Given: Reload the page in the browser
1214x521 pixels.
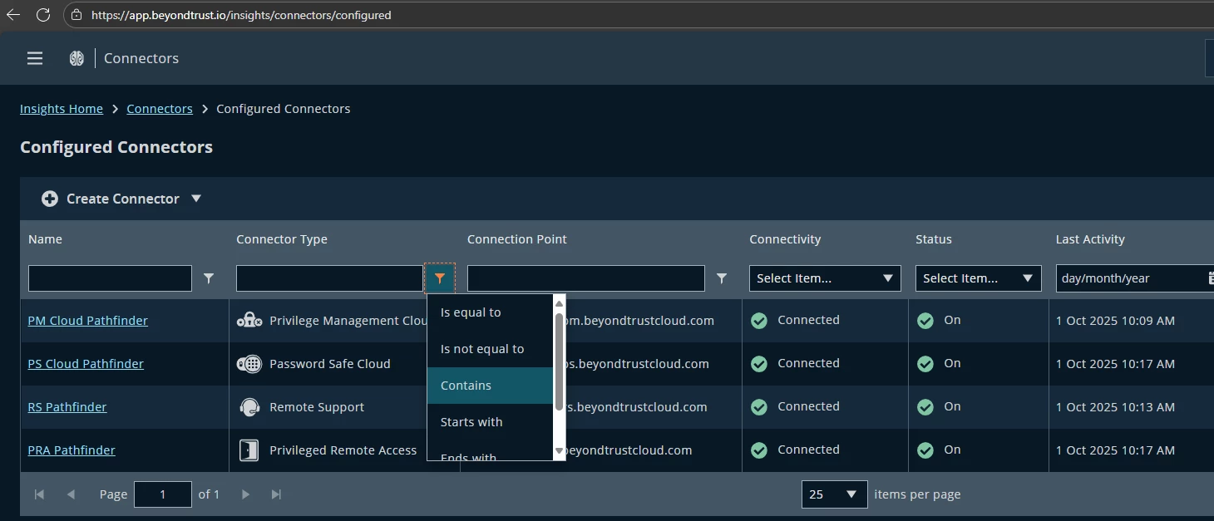Looking at the screenshot, I should (x=43, y=15).
